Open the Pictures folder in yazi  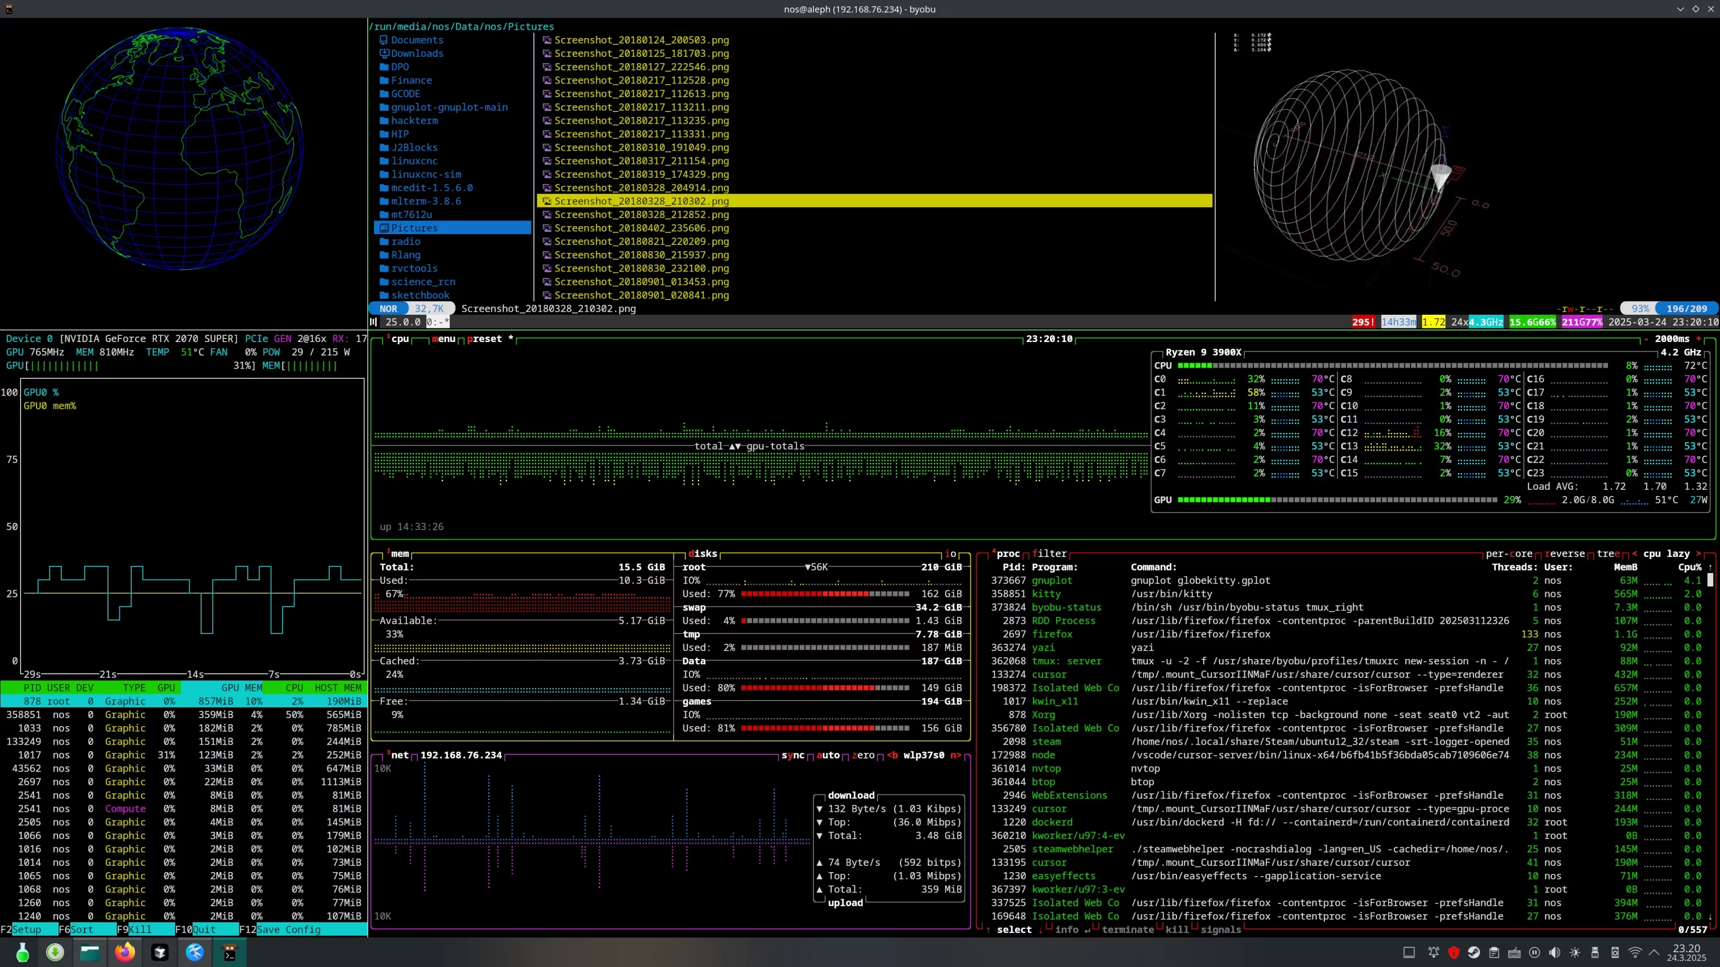pos(414,228)
